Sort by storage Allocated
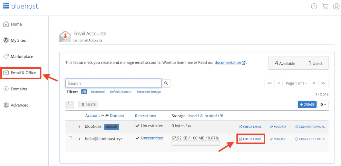This screenshot has width=341, height=166. point(208,116)
